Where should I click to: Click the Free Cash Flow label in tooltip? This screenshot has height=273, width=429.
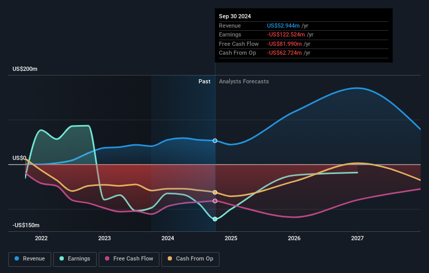(x=239, y=44)
